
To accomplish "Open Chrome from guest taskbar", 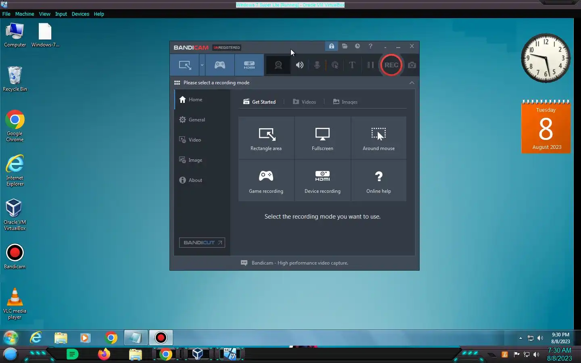I will [x=111, y=338].
